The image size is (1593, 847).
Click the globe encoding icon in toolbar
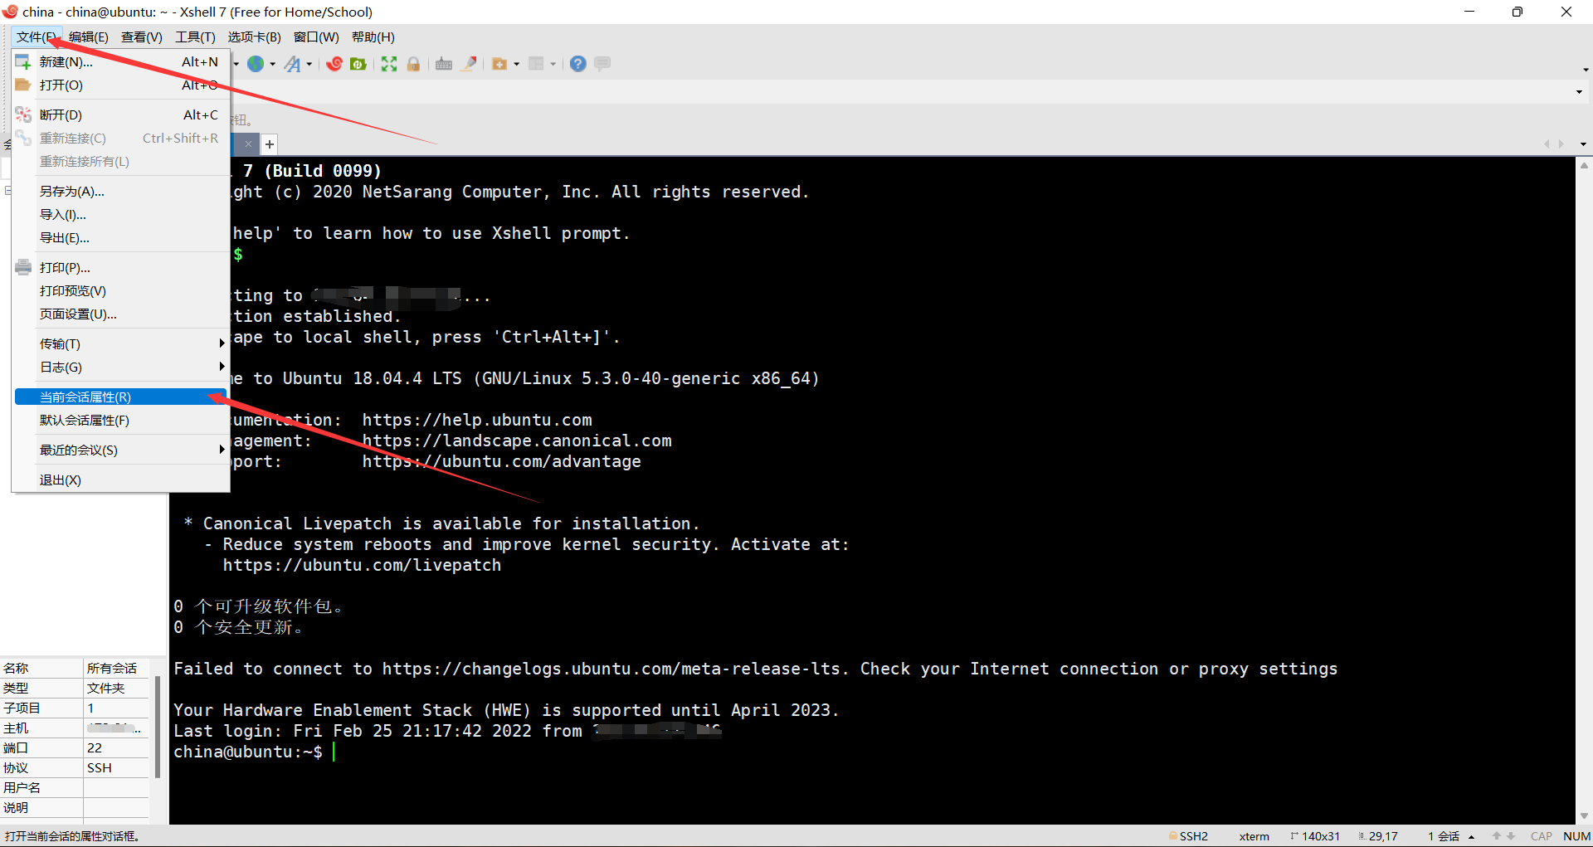[256, 64]
